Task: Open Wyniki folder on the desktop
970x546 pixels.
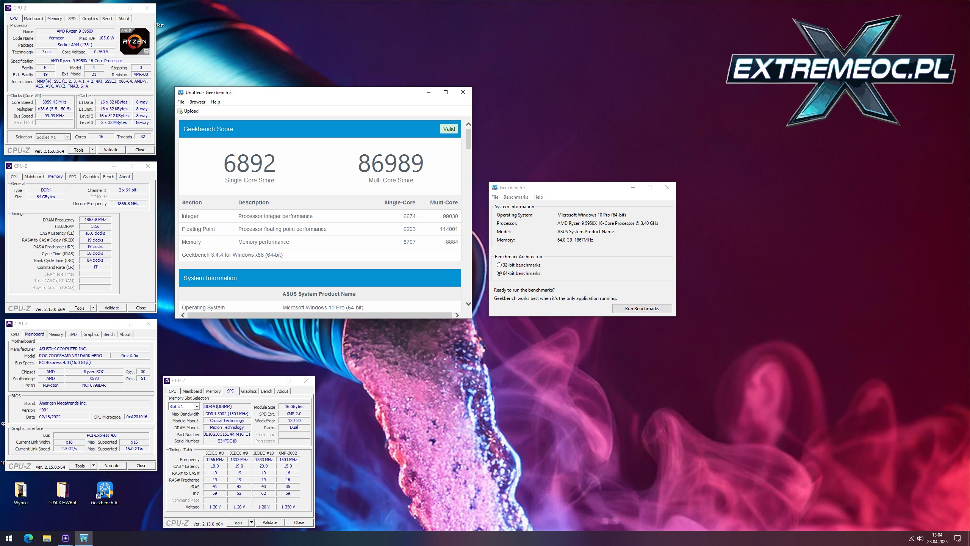Action: click(20, 493)
